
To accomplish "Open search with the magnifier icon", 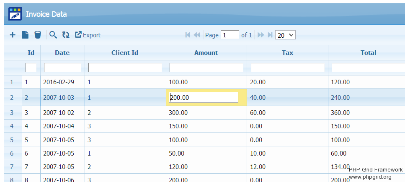I will tap(53, 35).
